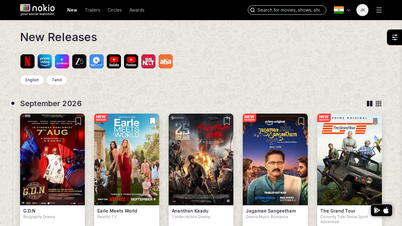Filter by YouTube Premium service
The height and width of the screenshot is (226, 402).
[x=131, y=61]
